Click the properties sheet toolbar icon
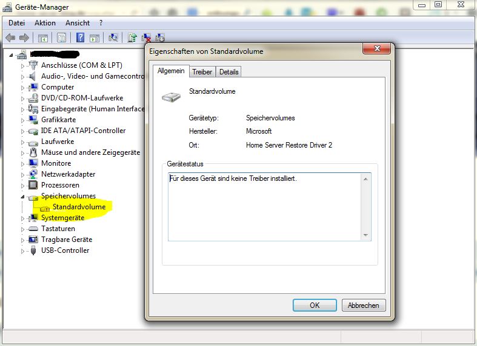The image size is (477, 346). 61,38
